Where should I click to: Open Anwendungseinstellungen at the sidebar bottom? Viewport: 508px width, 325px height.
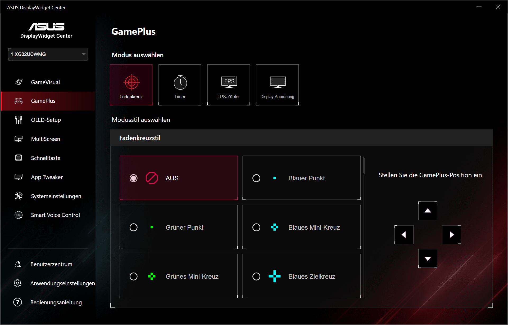pos(62,283)
